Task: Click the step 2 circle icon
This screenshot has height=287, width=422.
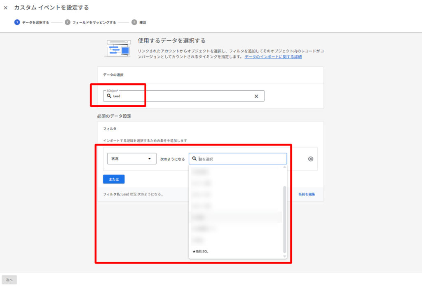Action: click(67, 22)
